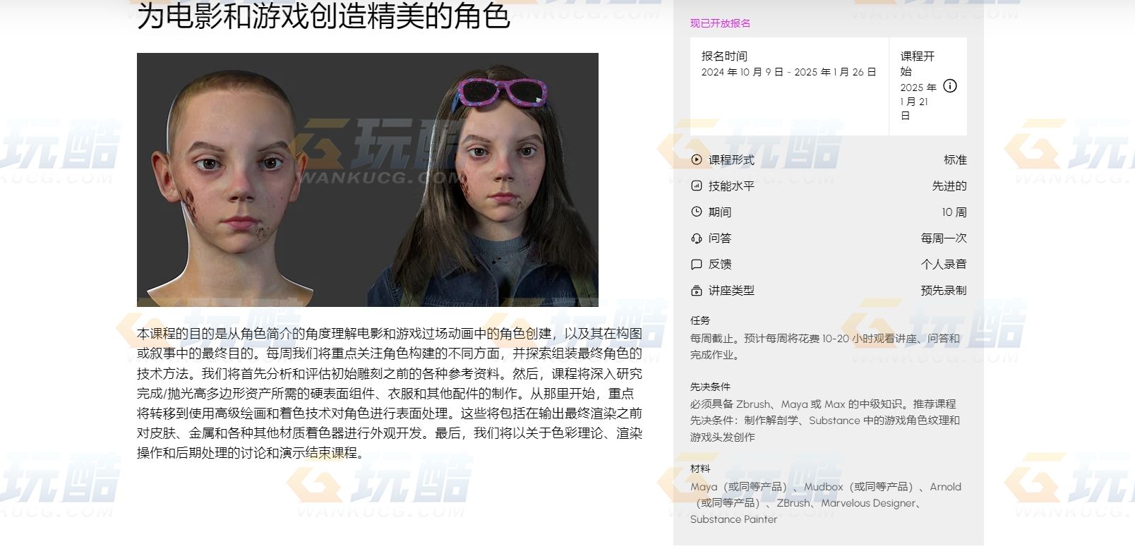1135x556 pixels.
Task: Open the character render preview image
Action: [368, 180]
